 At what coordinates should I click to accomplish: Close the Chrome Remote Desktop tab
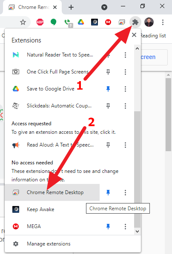[55, 7]
